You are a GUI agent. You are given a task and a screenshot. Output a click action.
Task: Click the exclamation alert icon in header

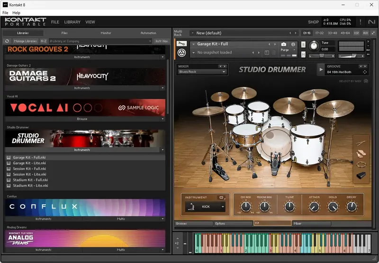(361, 22)
